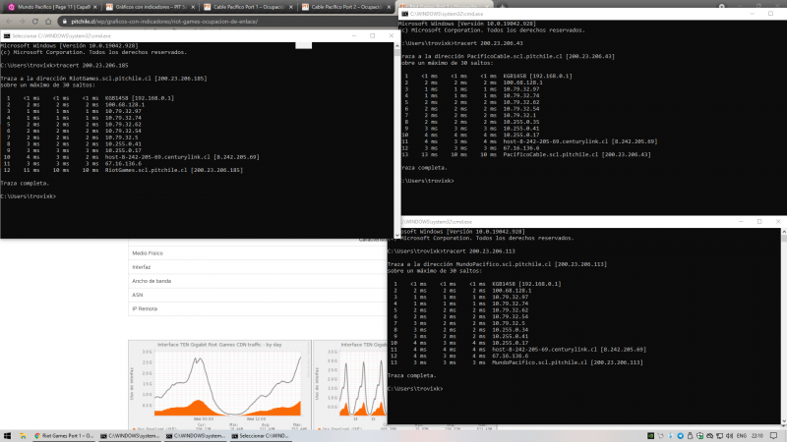The image size is (787, 442).
Task: Go back in the browser
Action: tap(9, 22)
